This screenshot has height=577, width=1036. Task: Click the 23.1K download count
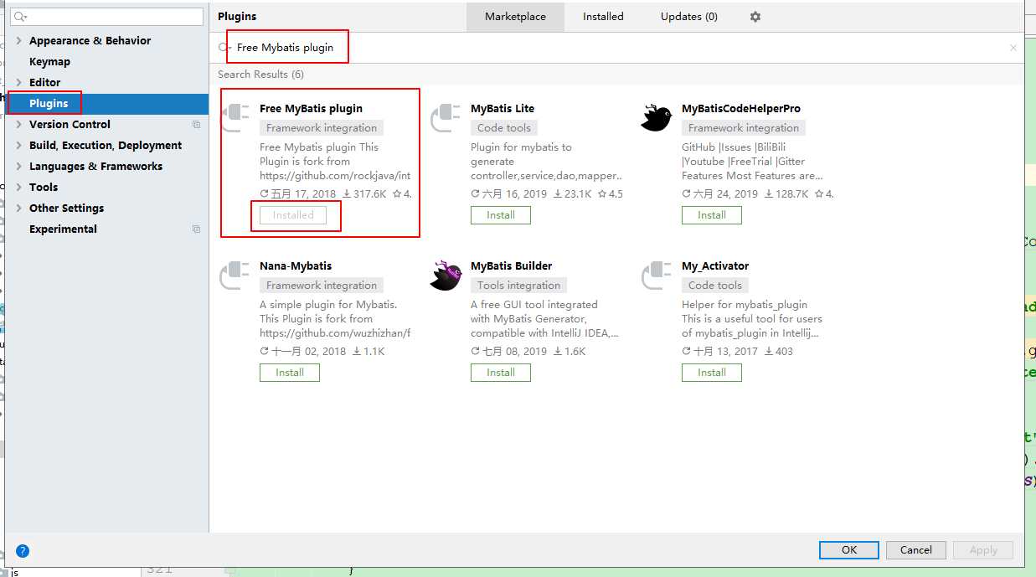pos(578,194)
